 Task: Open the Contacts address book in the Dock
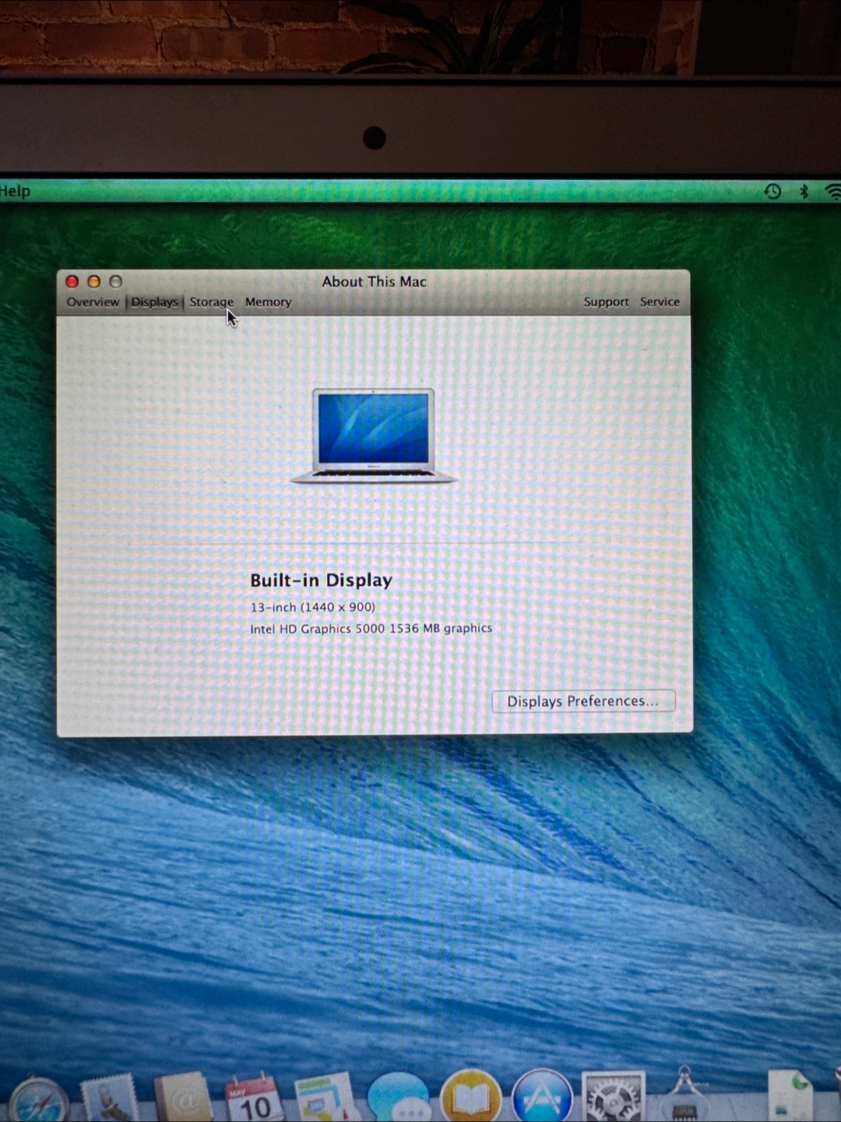[184, 1097]
